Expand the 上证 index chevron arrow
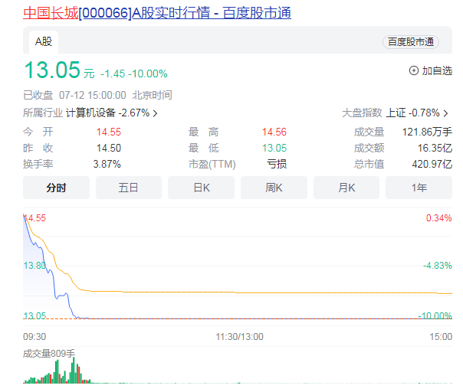Viewport: 463px width, 392px height. click(x=448, y=113)
